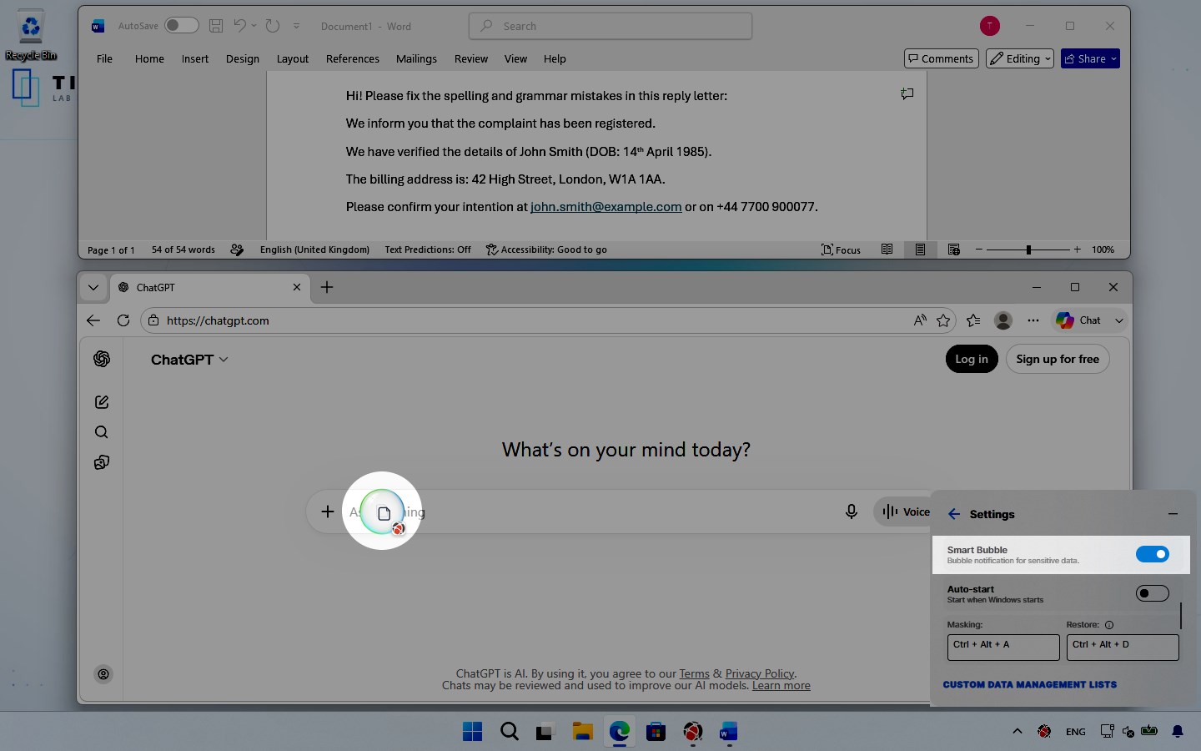Open the Privacy Policy link
The image size is (1201, 751).
(x=760, y=673)
